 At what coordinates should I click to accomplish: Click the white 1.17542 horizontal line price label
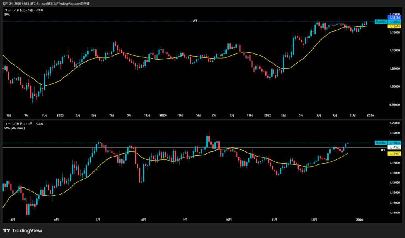click(x=395, y=147)
